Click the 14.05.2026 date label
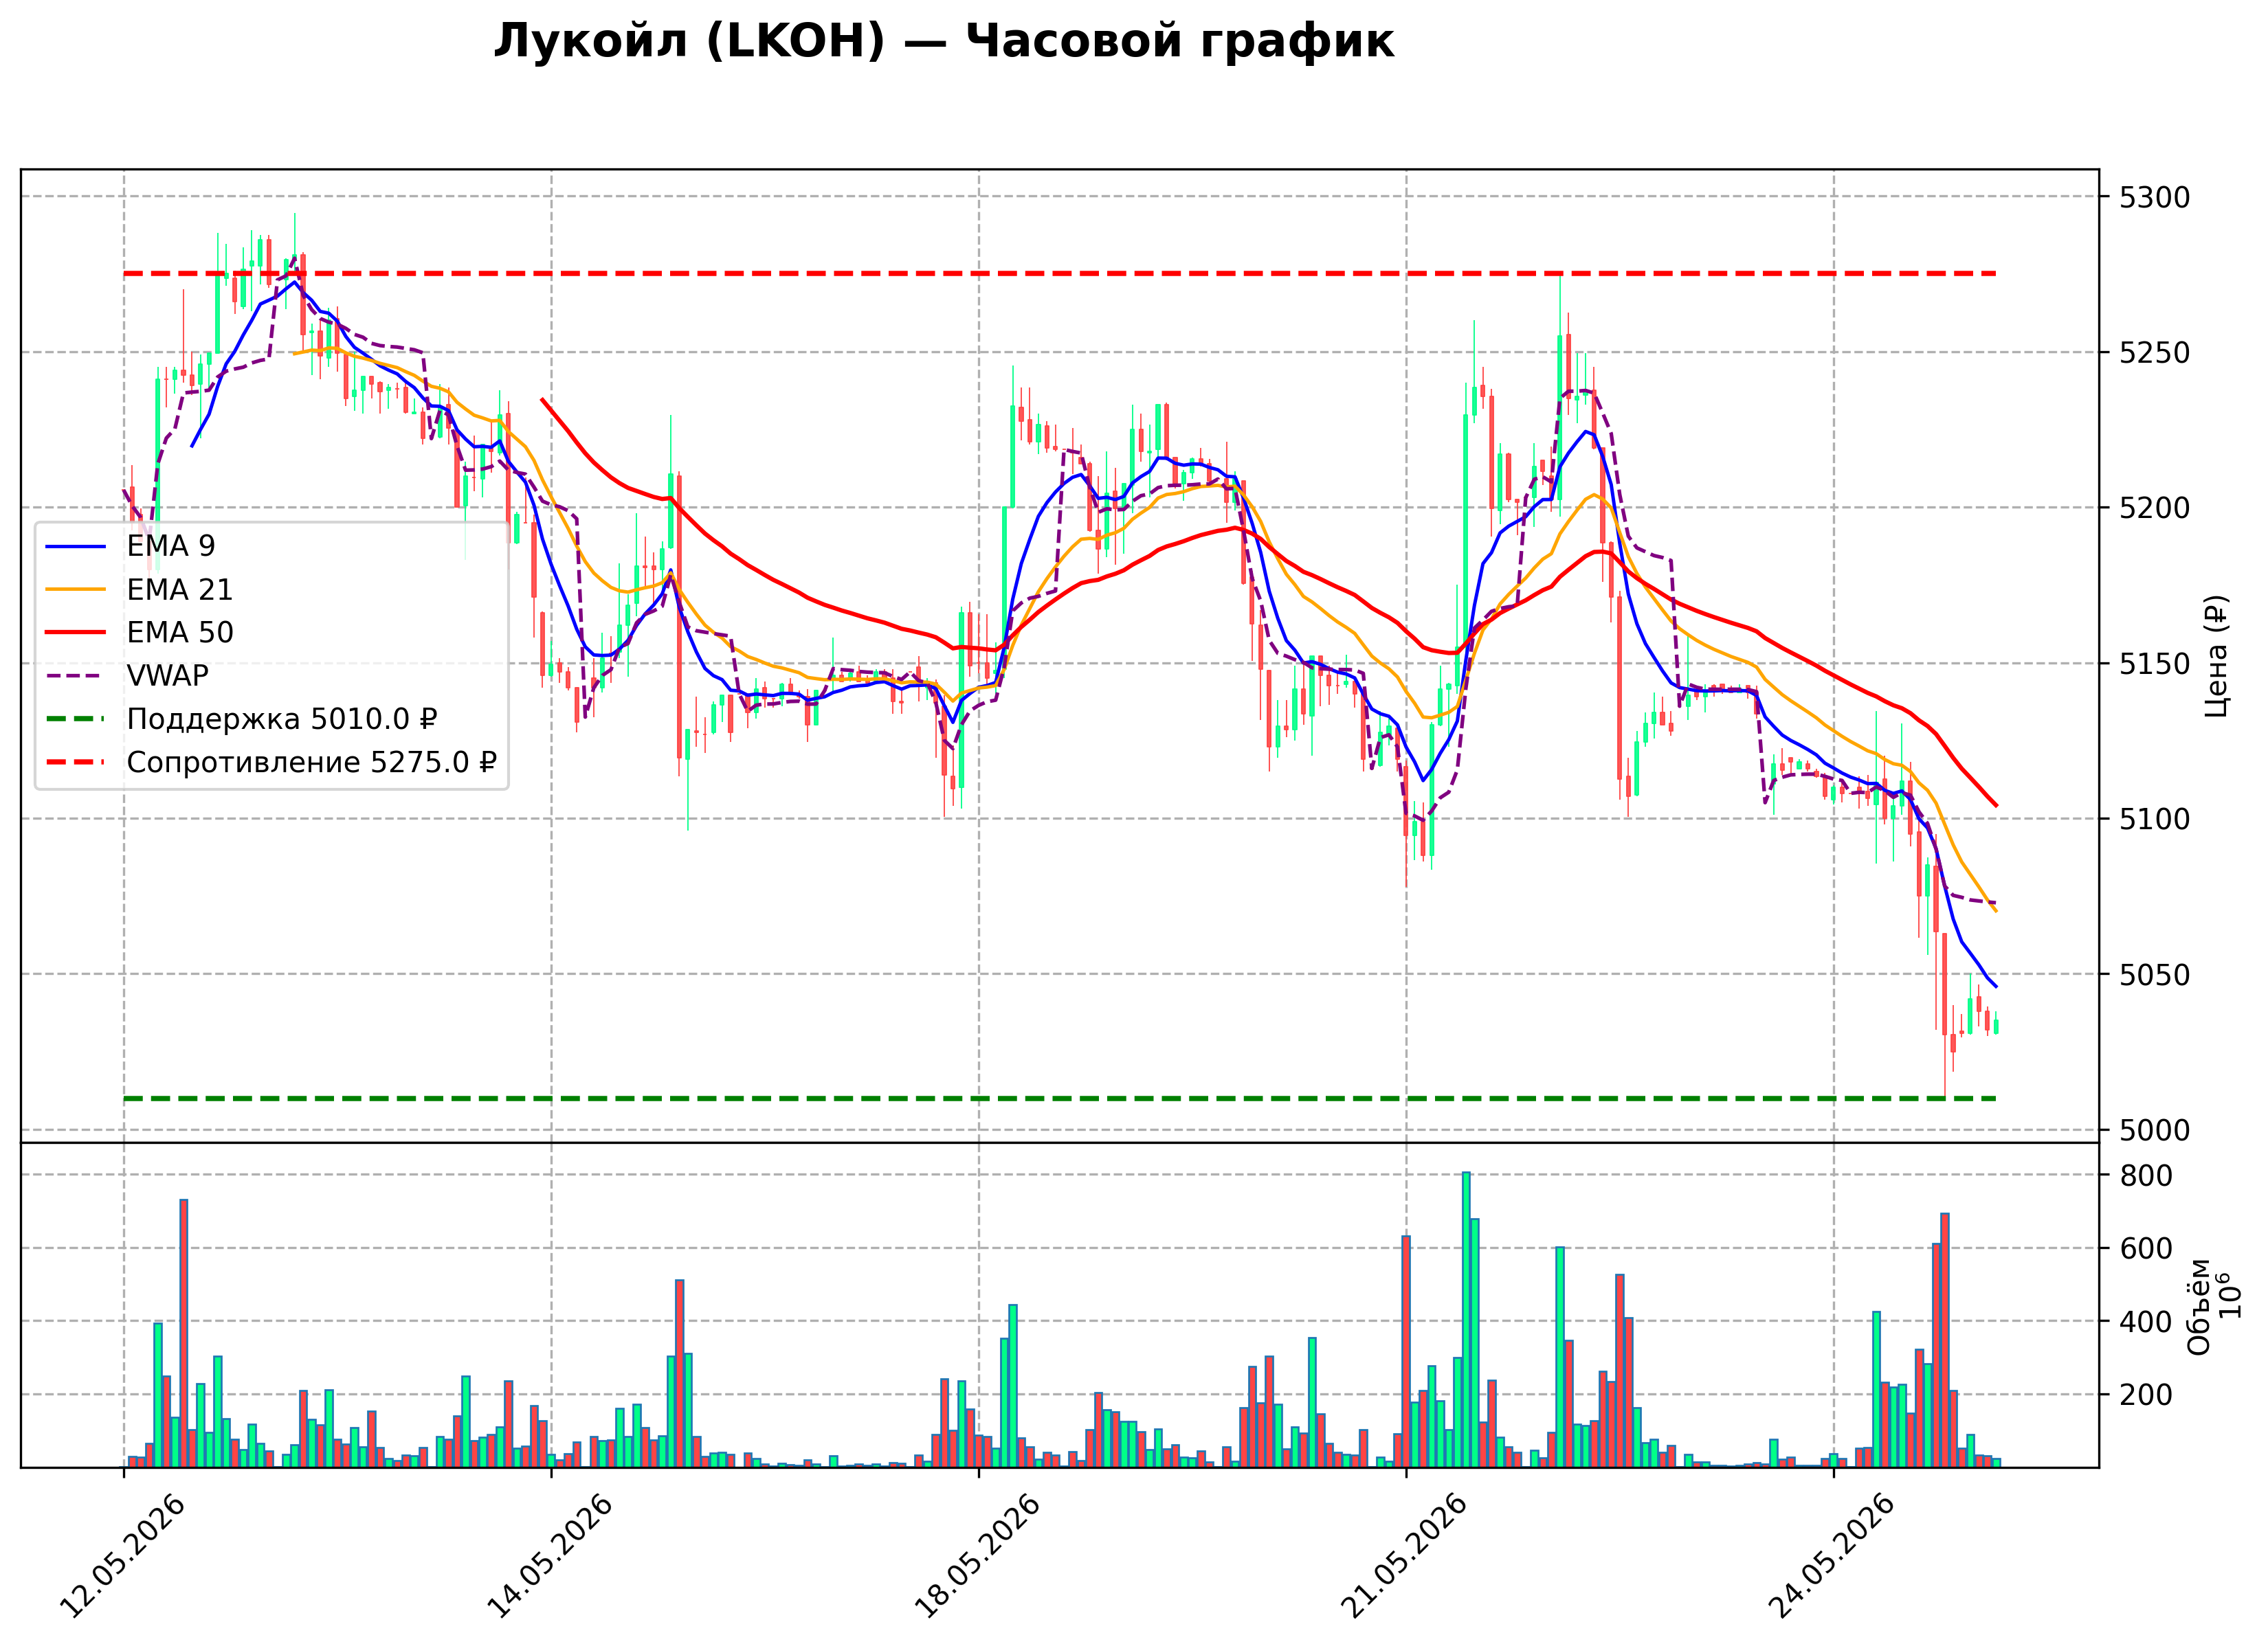The image size is (2268, 1644). (549, 1556)
